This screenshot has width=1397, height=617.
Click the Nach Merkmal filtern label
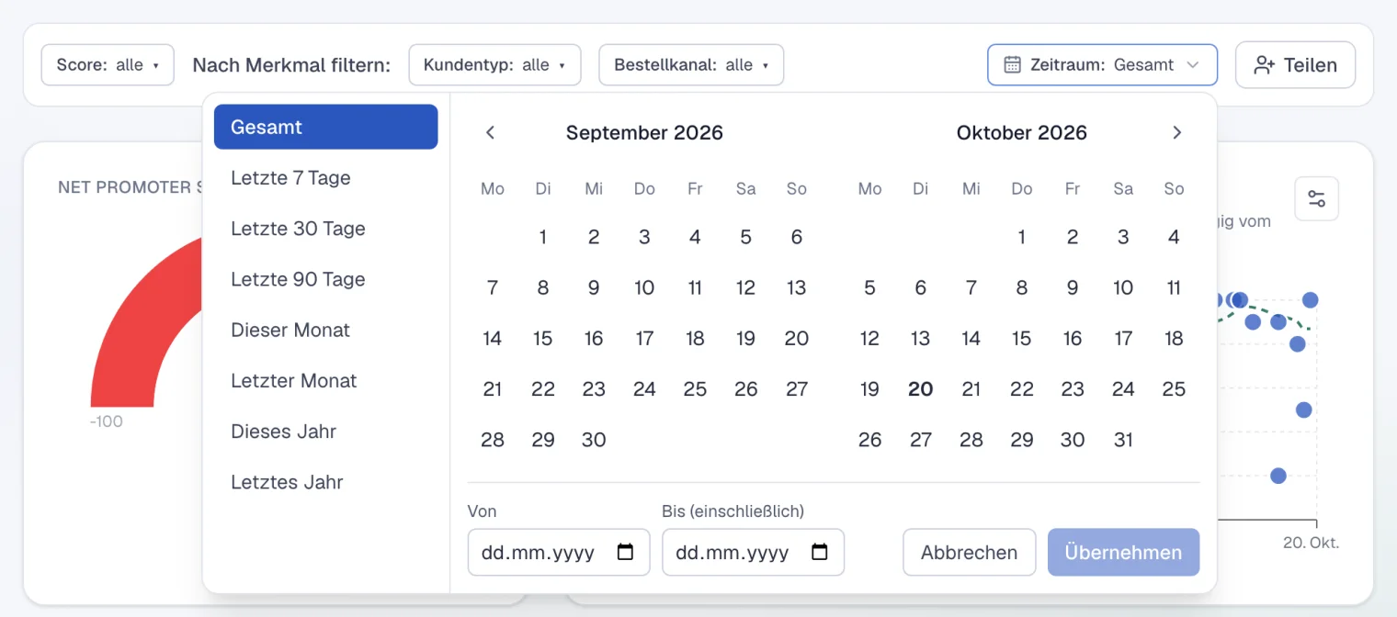(291, 65)
